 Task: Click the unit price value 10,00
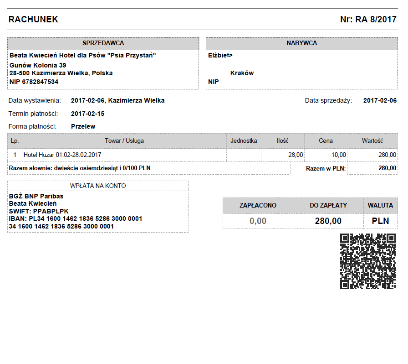[338, 155]
